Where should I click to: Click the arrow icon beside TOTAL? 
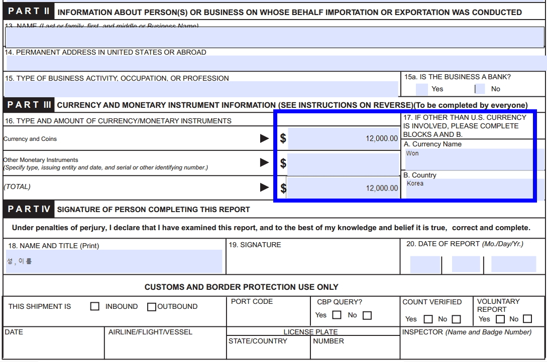[x=264, y=187]
